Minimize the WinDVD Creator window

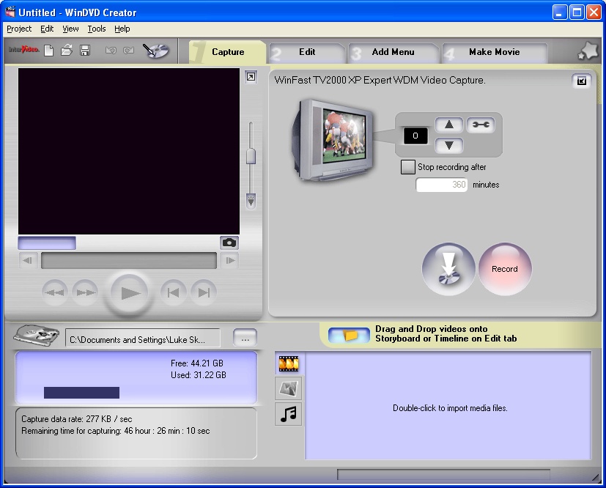(559, 12)
